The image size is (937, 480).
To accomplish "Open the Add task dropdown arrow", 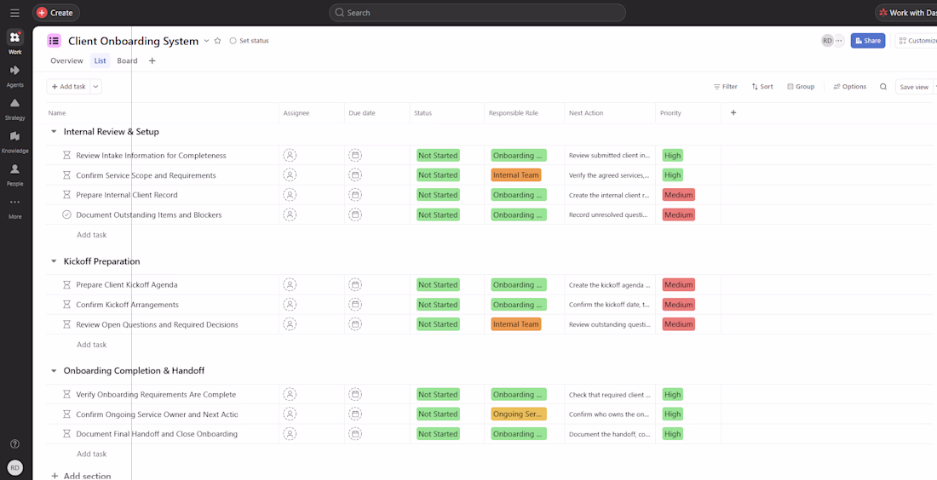I will [x=95, y=87].
